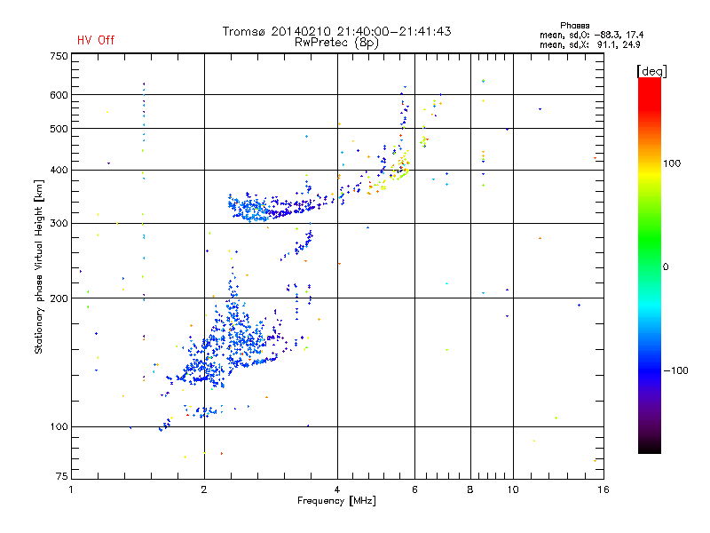The height and width of the screenshot is (533, 710).
Task: Click the 750 height axis label
Action: (59, 56)
